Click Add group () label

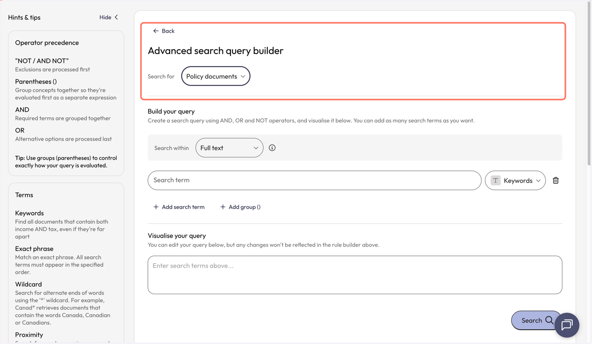tap(245, 207)
